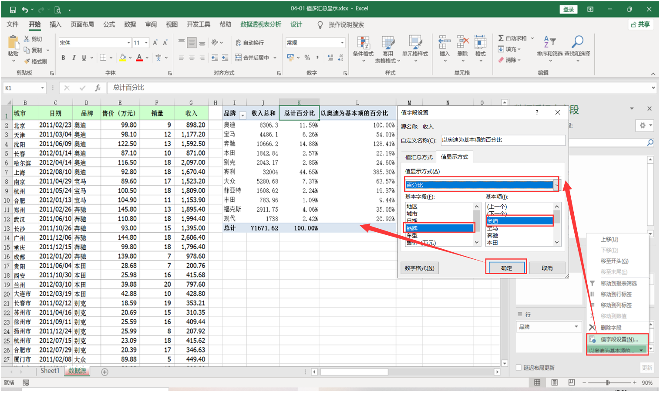Click the 共享 share button
This screenshot has width=660, height=393.
(x=640, y=24)
